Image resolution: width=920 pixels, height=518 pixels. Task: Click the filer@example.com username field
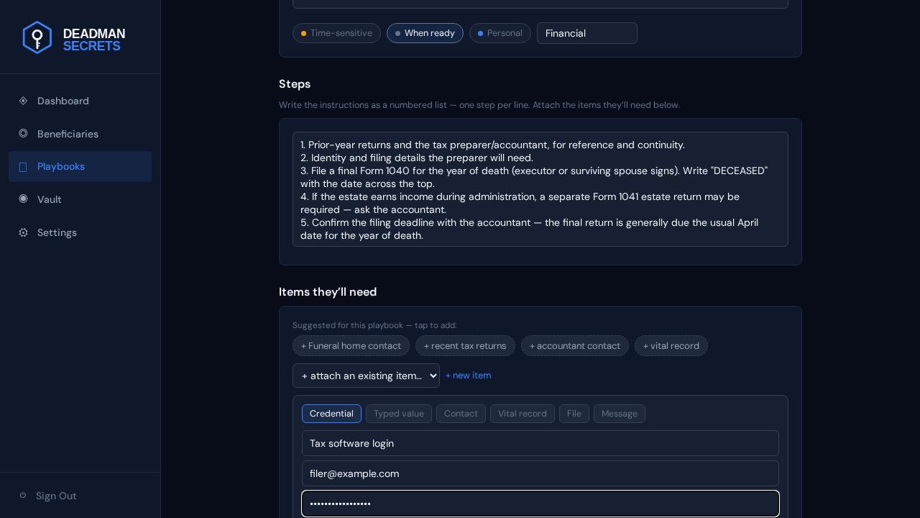[540, 473]
